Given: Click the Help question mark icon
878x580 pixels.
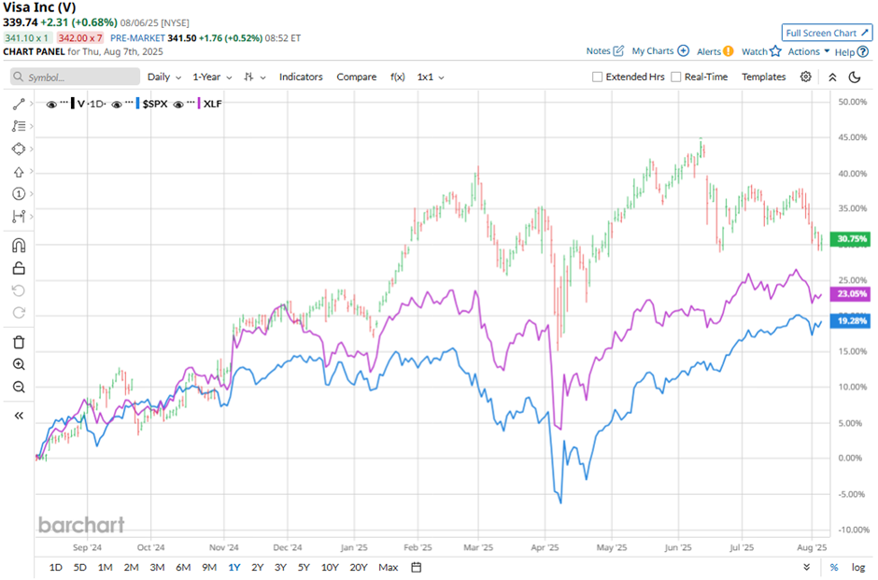Looking at the screenshot, I should tap(863, 51).
